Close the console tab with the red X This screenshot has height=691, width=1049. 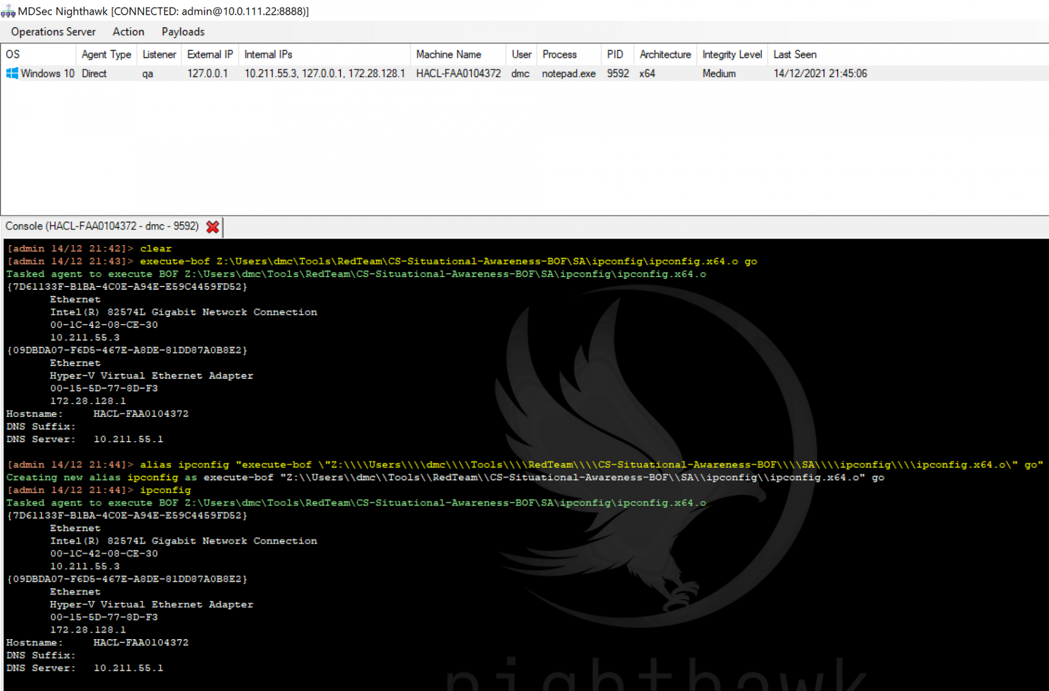pos(213,227)
